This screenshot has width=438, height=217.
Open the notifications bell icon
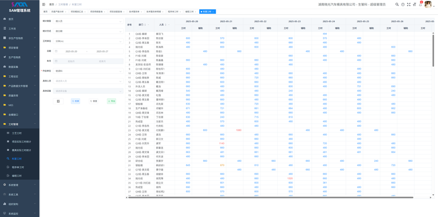[x=420, y=4]
